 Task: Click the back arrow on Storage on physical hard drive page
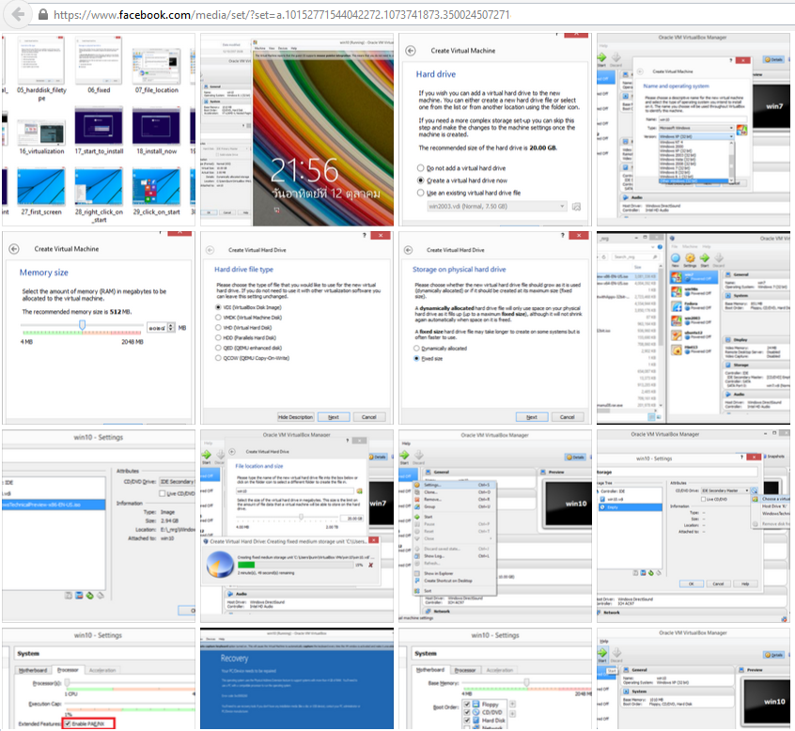(408, 250)
